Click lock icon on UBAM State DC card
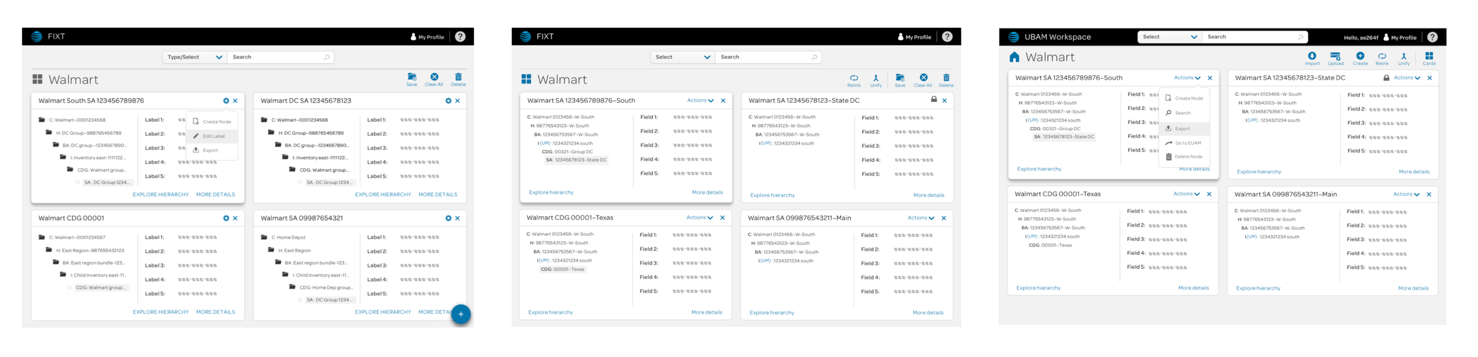The height and width of the screenshot is (357, 1478). [1386, 78]
